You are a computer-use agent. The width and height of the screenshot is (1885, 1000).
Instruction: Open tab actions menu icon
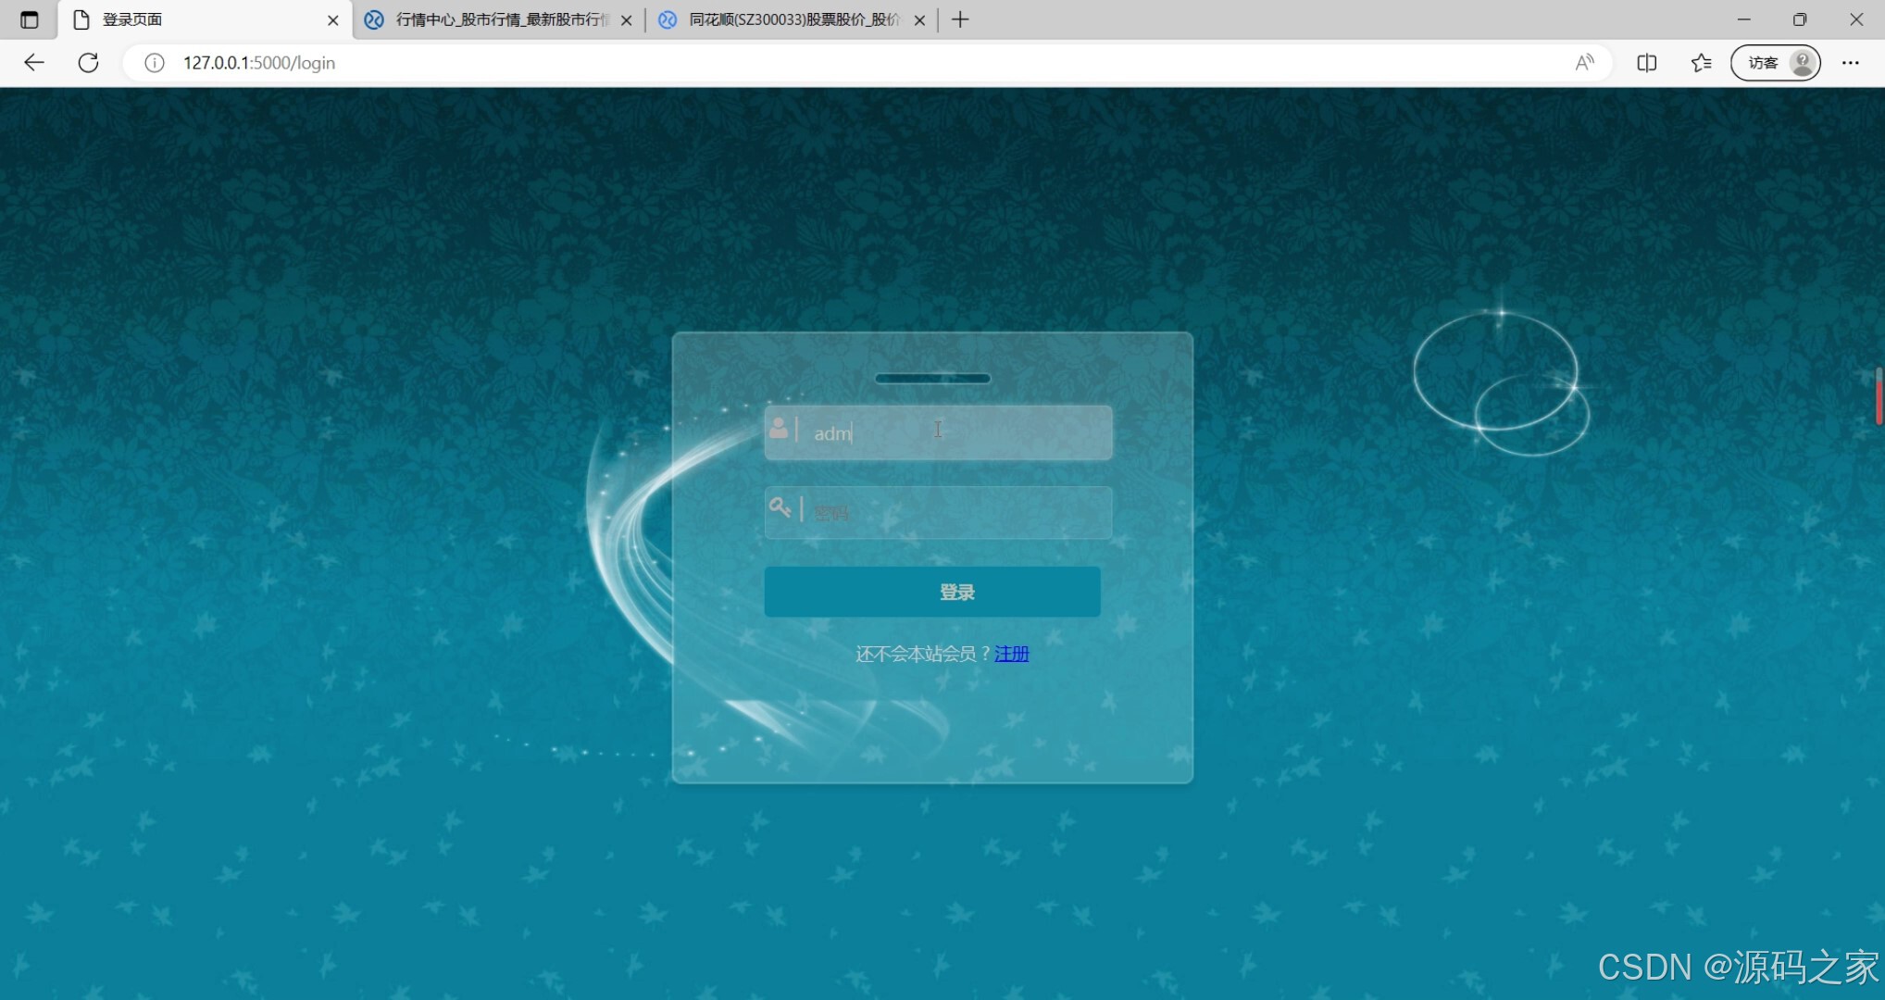pos(30,19)
